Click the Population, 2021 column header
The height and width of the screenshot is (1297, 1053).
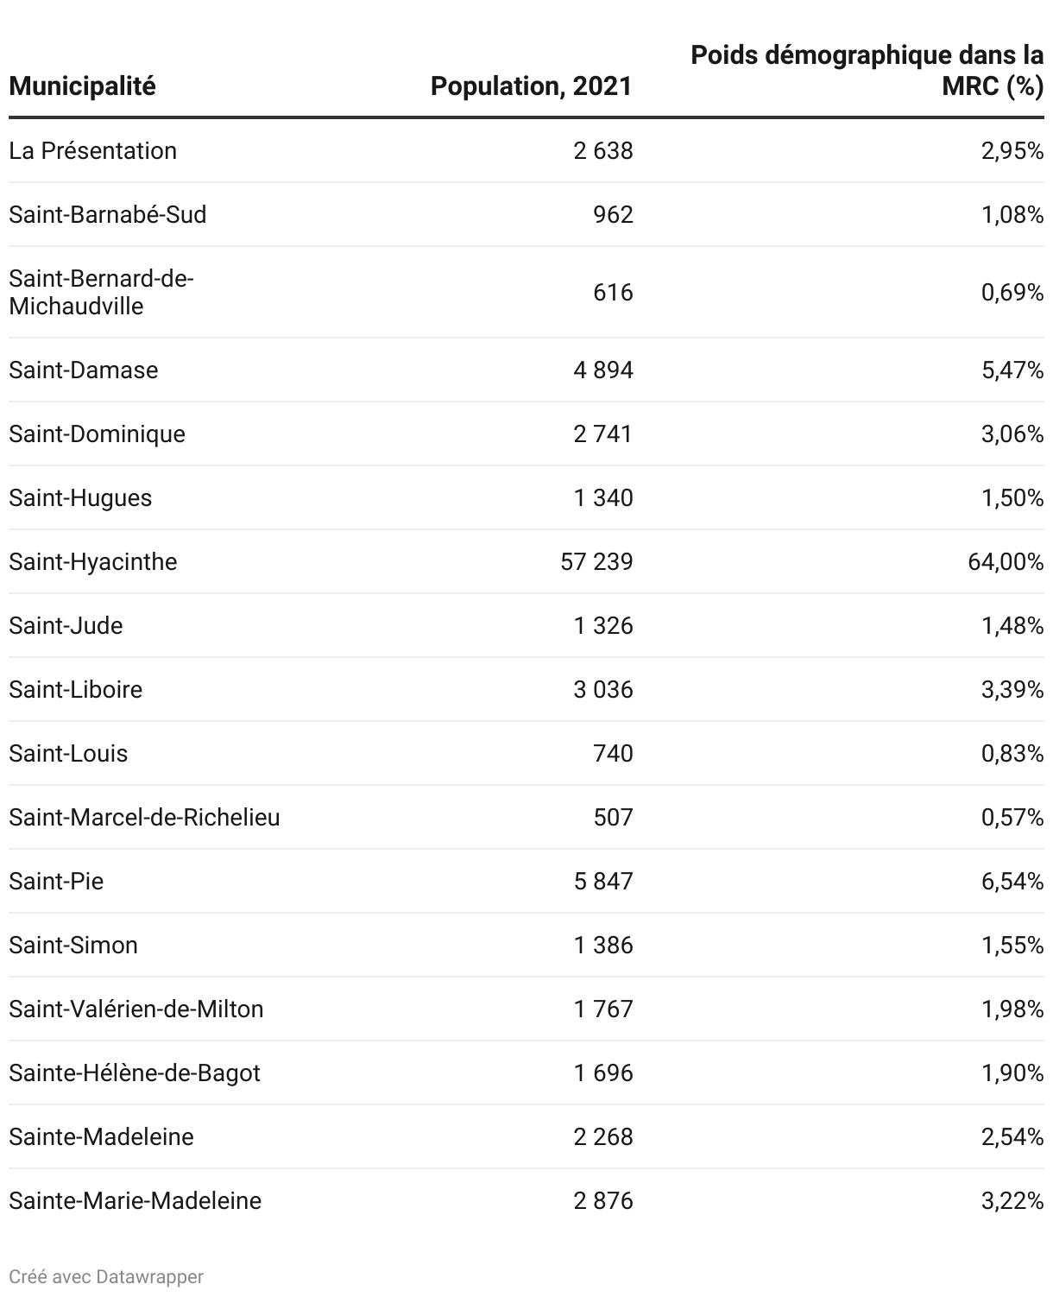pos(532,86)
